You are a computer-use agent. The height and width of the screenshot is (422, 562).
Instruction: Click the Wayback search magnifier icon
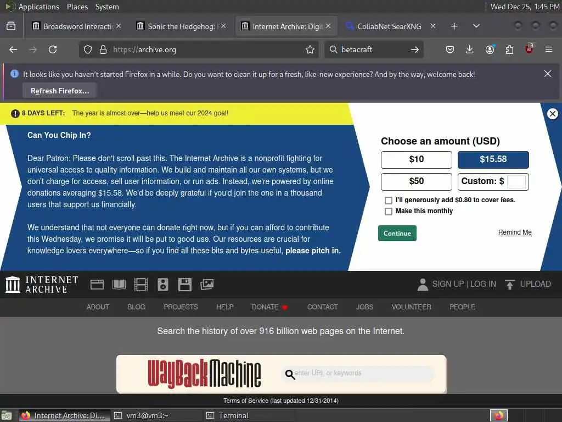pyautogui.click(x=290, y=375)
